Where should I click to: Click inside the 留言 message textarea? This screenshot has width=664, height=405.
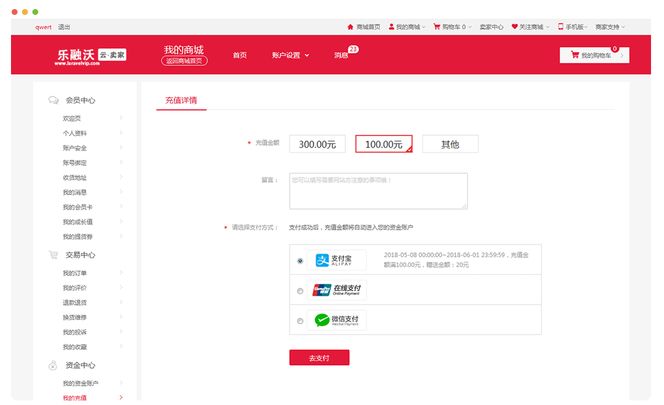pos(378,191)
